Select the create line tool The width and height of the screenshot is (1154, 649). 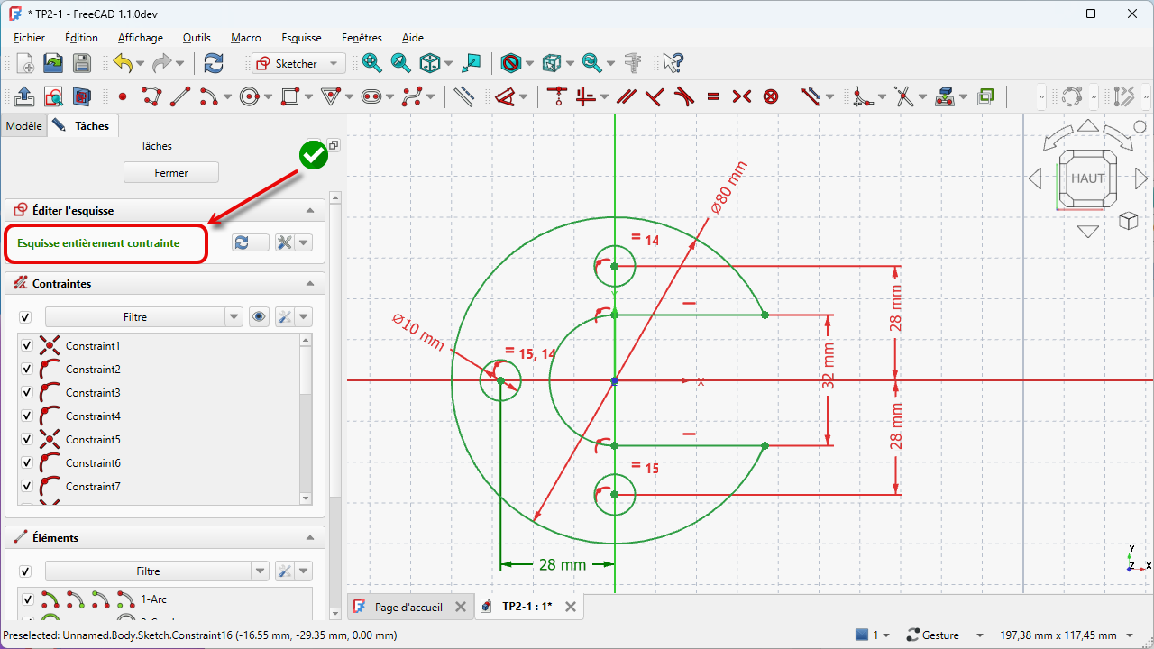(x=180, y=96)
